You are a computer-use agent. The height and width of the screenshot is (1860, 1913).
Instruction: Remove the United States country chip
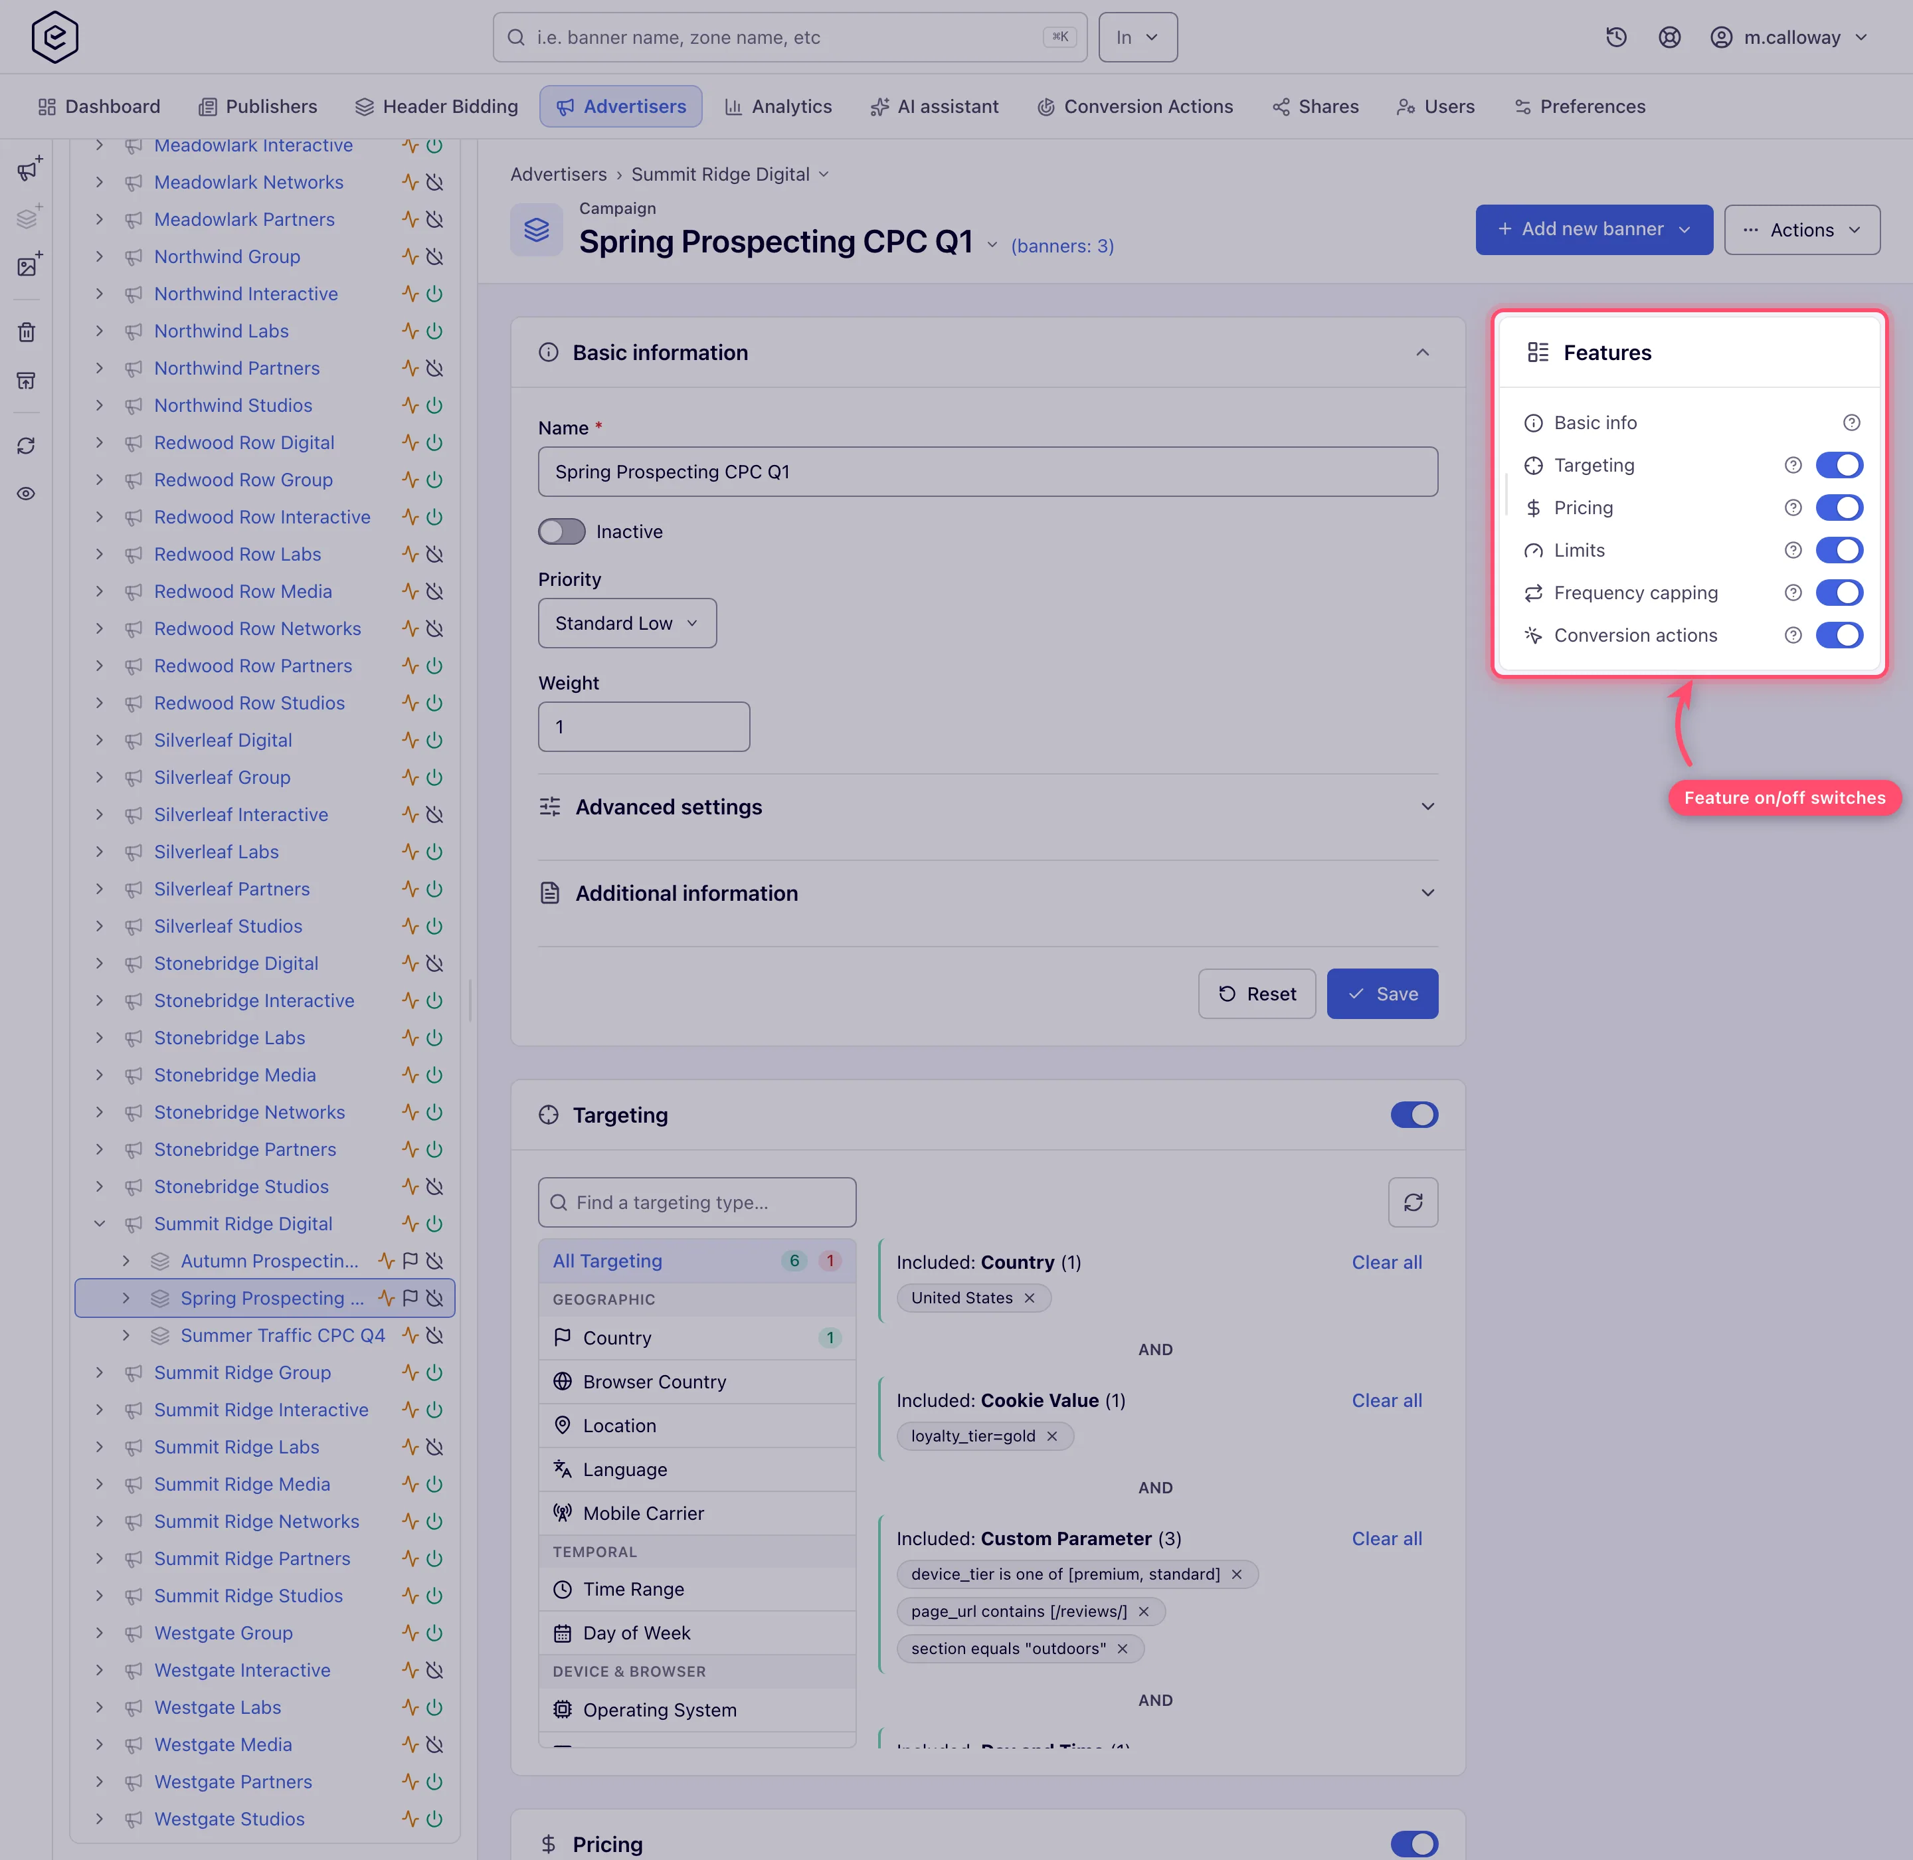click(x=1029, y=1297)
